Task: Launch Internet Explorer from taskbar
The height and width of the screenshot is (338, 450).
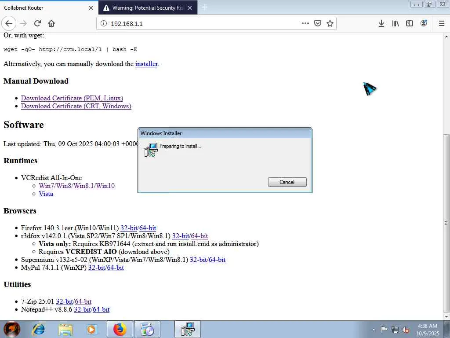Action: click(39, 329)
